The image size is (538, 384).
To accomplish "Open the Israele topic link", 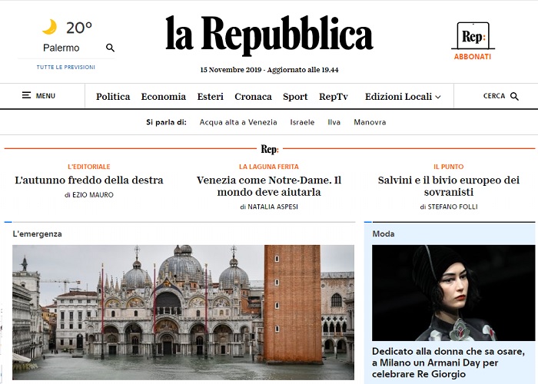I will tap(302, 122).
